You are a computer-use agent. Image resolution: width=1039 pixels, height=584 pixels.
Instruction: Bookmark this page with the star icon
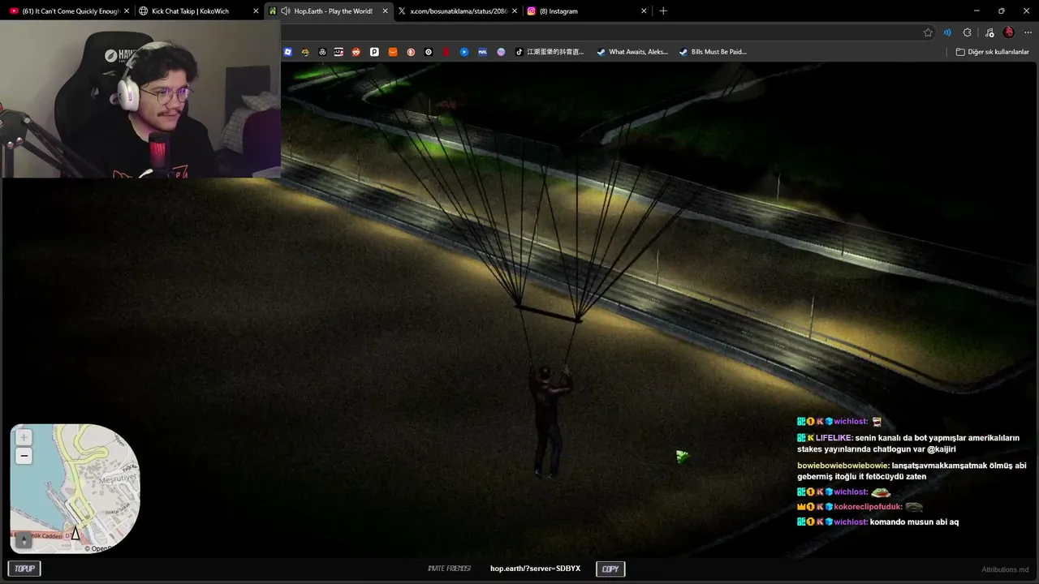(x=928, y=32)
